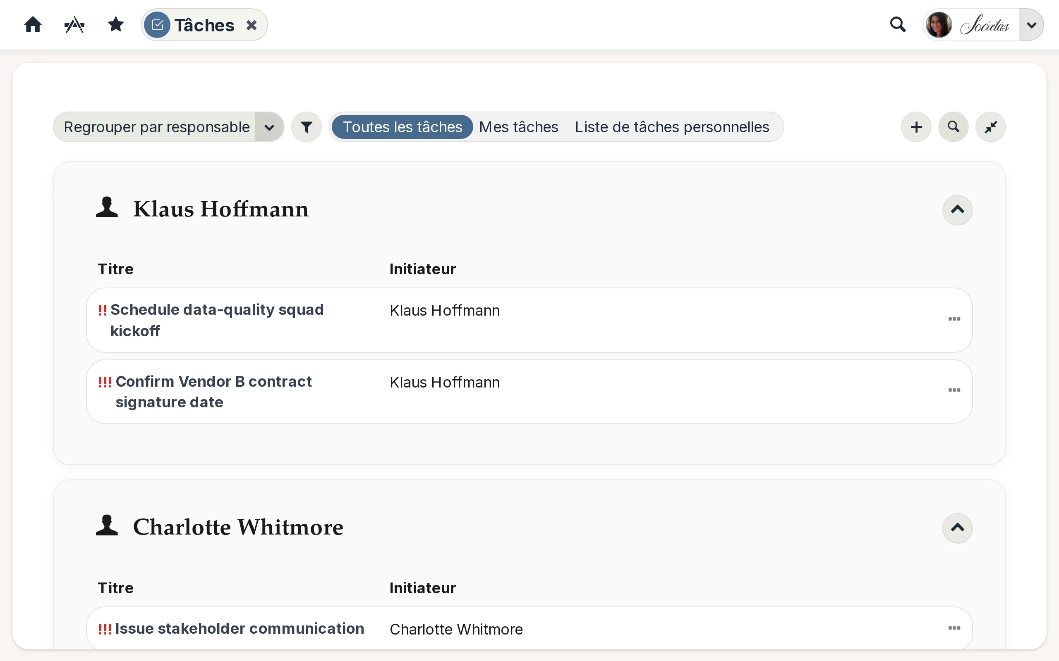The height and width of the screenshot is (661, 1059).
Task: Open more options for Schedule data-quality task
Action: tap(954, 319)
